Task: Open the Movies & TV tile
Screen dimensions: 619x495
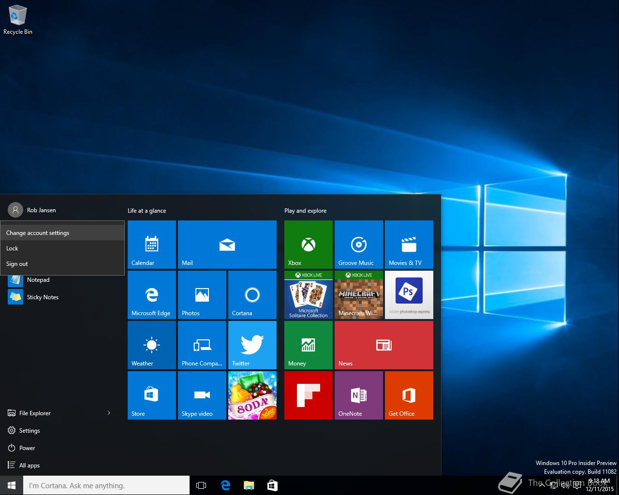Action: pos(409,245)
